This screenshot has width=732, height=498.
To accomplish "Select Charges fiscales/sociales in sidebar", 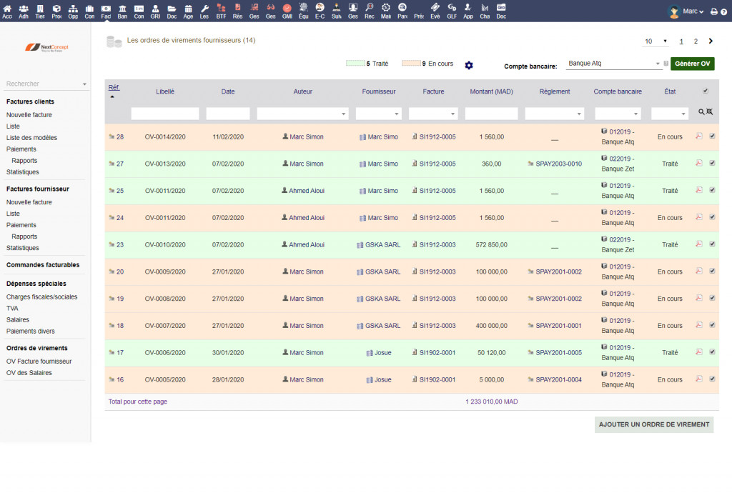I will [41, 297].
